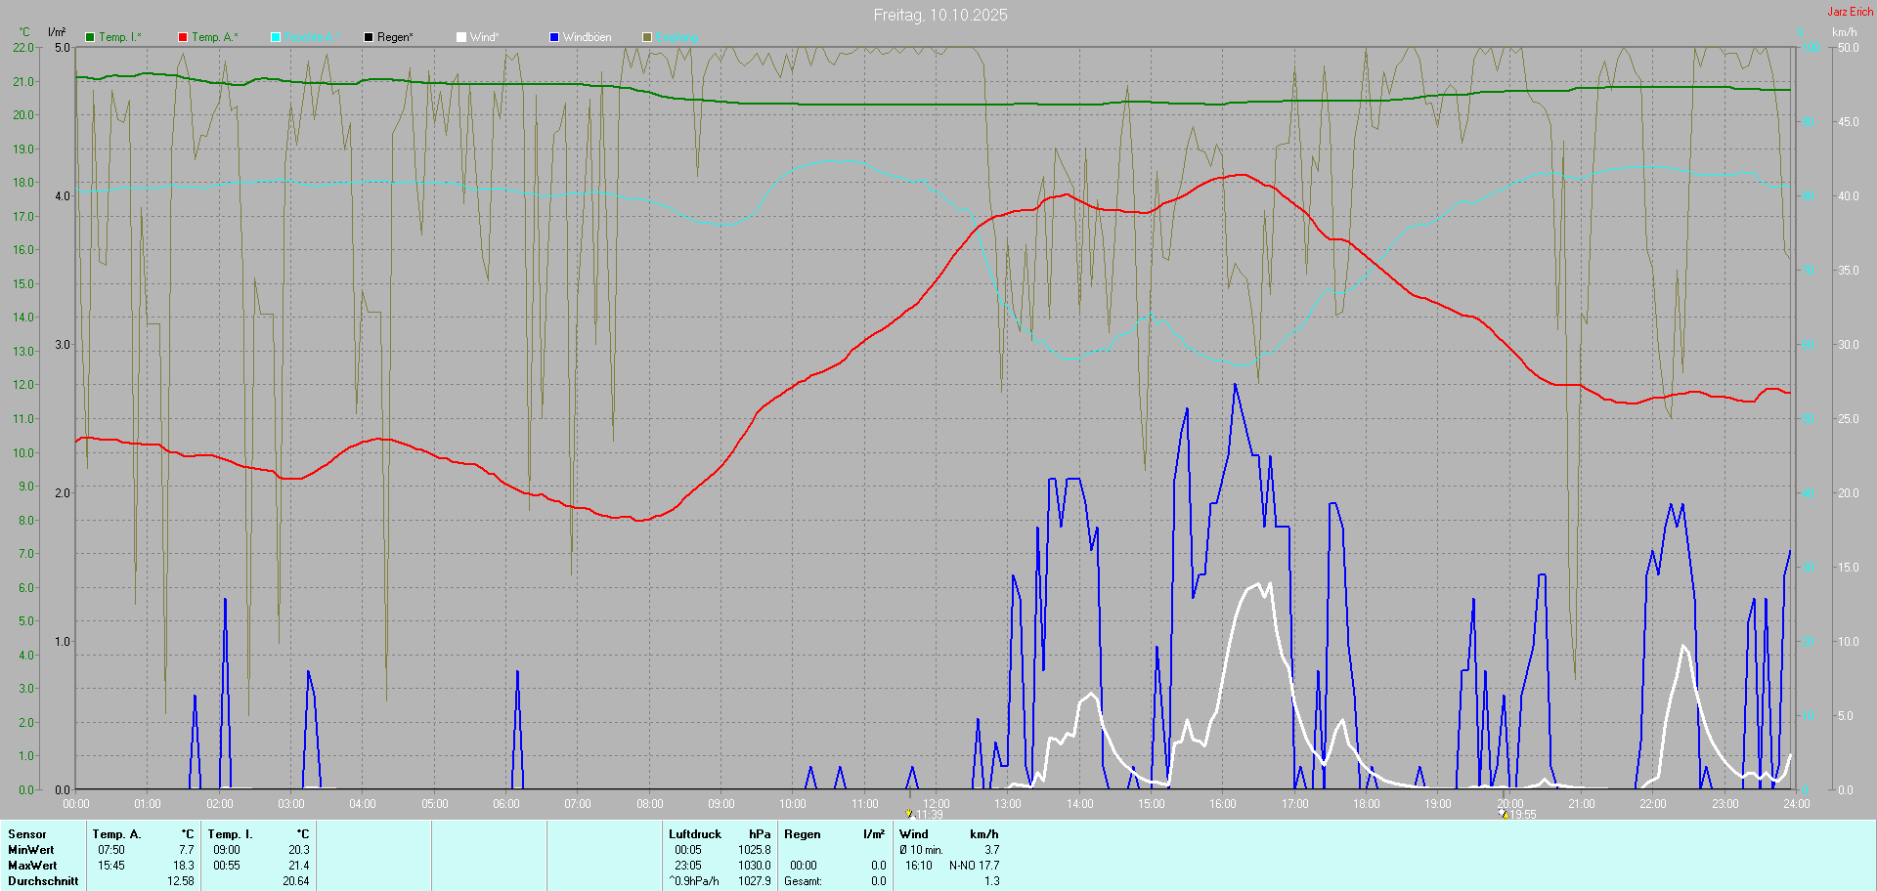Click the Temp. I. maximum value '21.4'
The height and width of the screenshot is (891, 1877).
[x=299, y=866]
